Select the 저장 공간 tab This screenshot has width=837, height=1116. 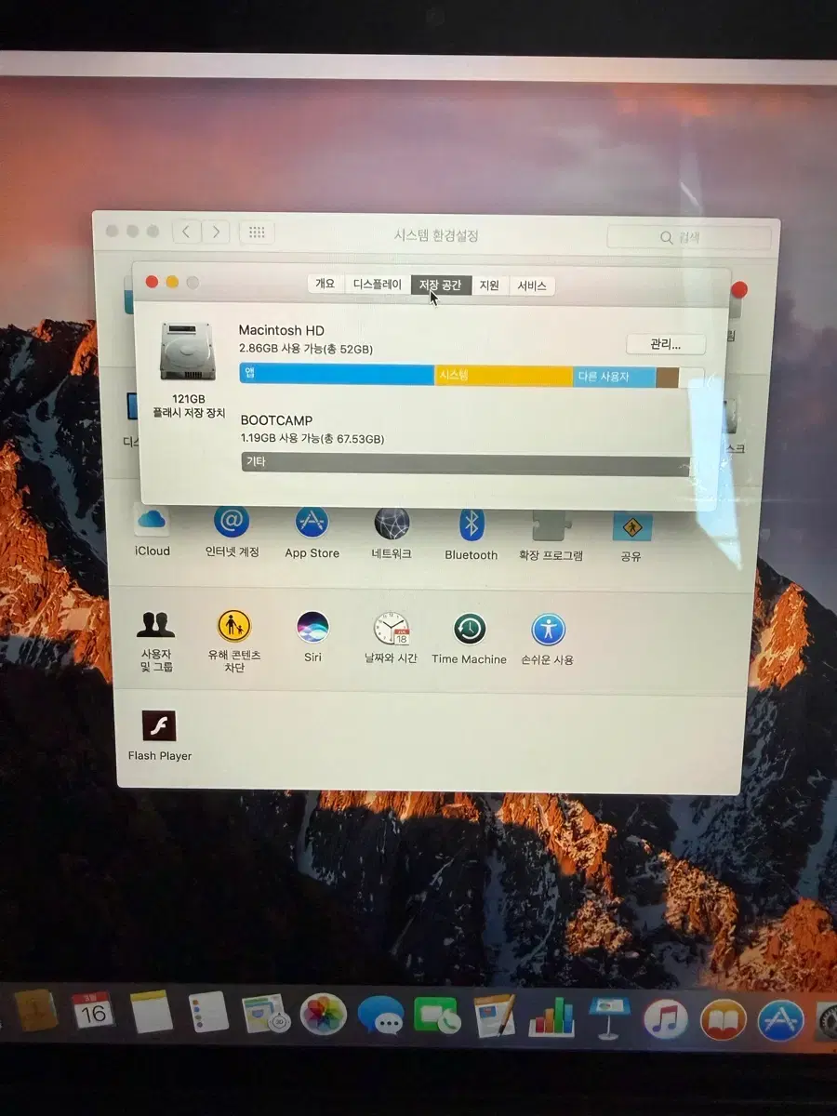tap(441, 286)
